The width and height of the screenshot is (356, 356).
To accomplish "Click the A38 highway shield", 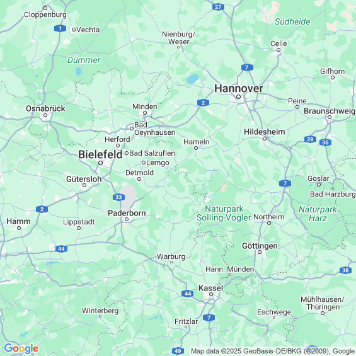I will pyautogui.click(x=345, y=270).
